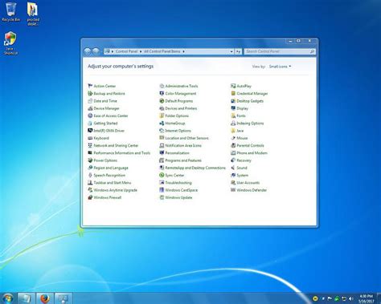Click the Back navigation button
The height and width of the screenshot is (304, 381).
click(x=88, y=51)
